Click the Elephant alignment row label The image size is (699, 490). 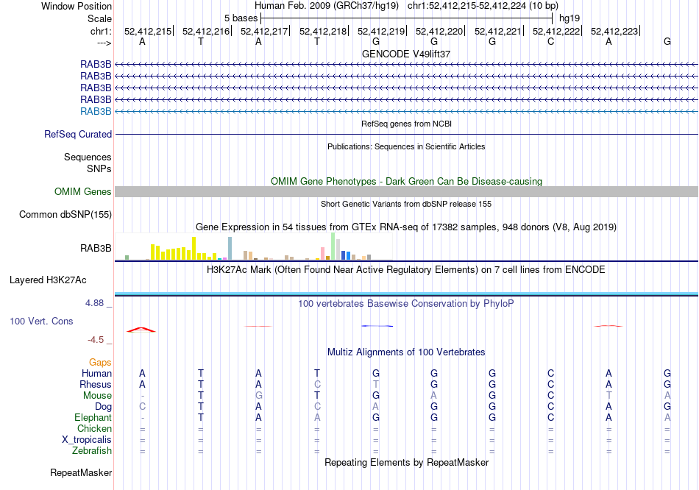pos(93,418)
